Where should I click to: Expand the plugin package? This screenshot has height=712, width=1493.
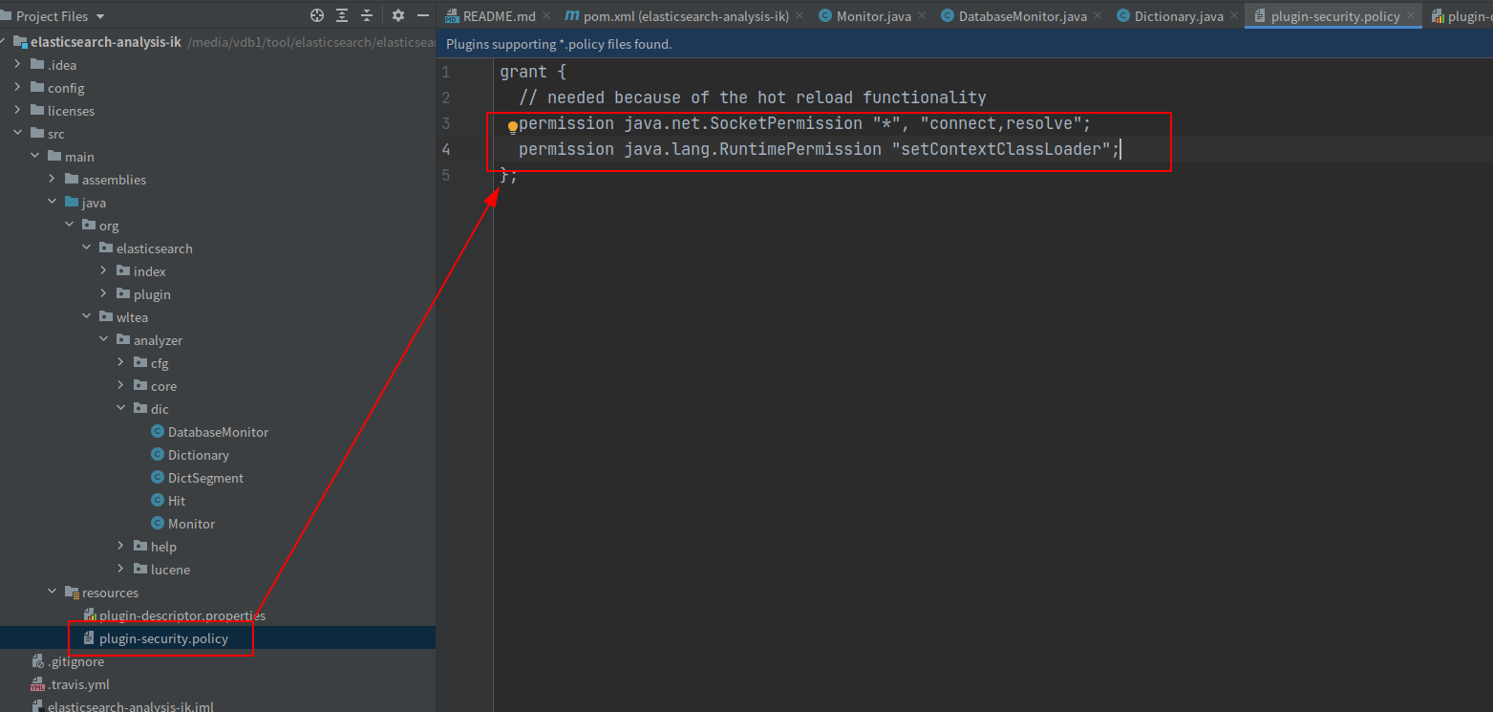point(103,294)
